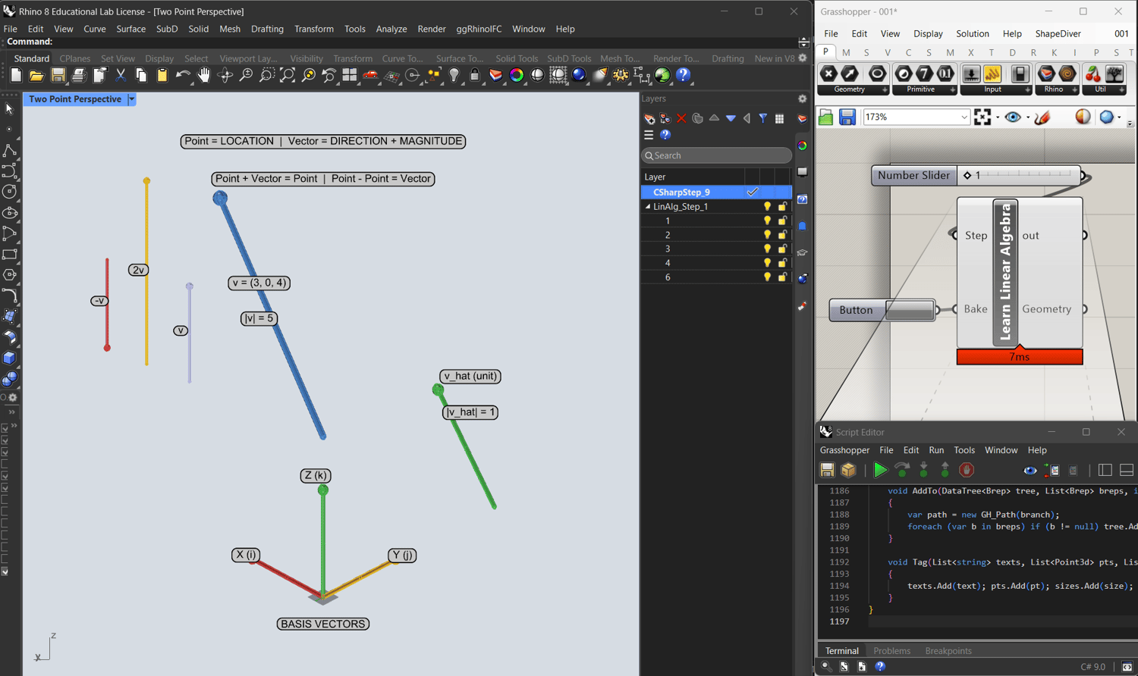The image size is (1138, 676).
Task: Select the CSharpStep_9 layer row
Action: (x=681, y=192)
